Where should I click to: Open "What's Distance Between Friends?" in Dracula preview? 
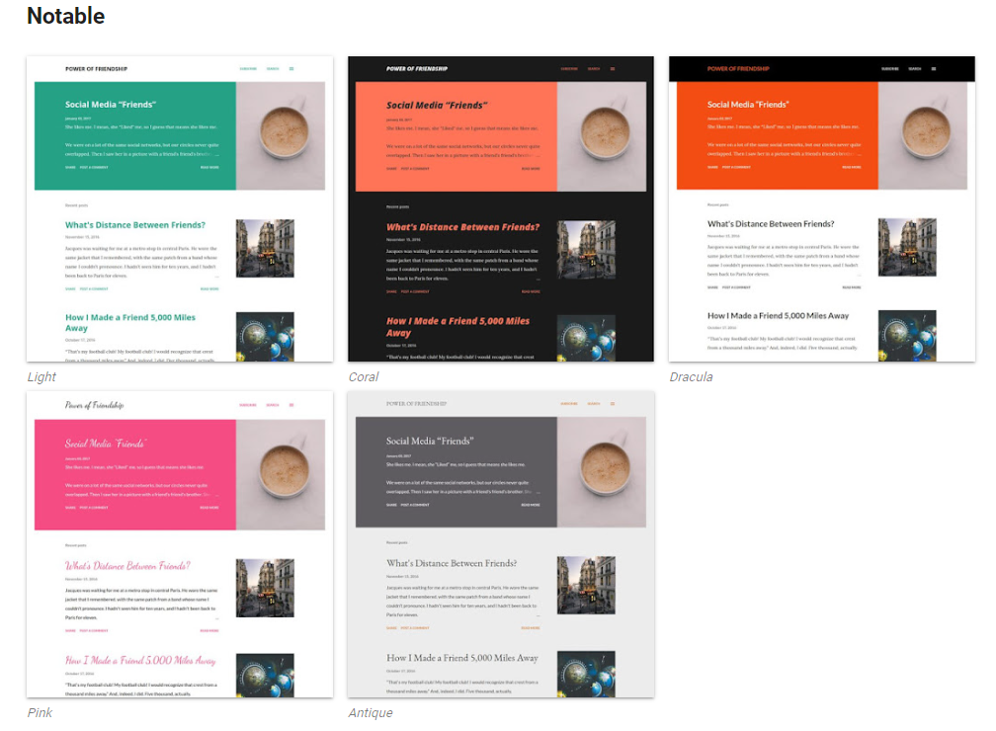771,224
